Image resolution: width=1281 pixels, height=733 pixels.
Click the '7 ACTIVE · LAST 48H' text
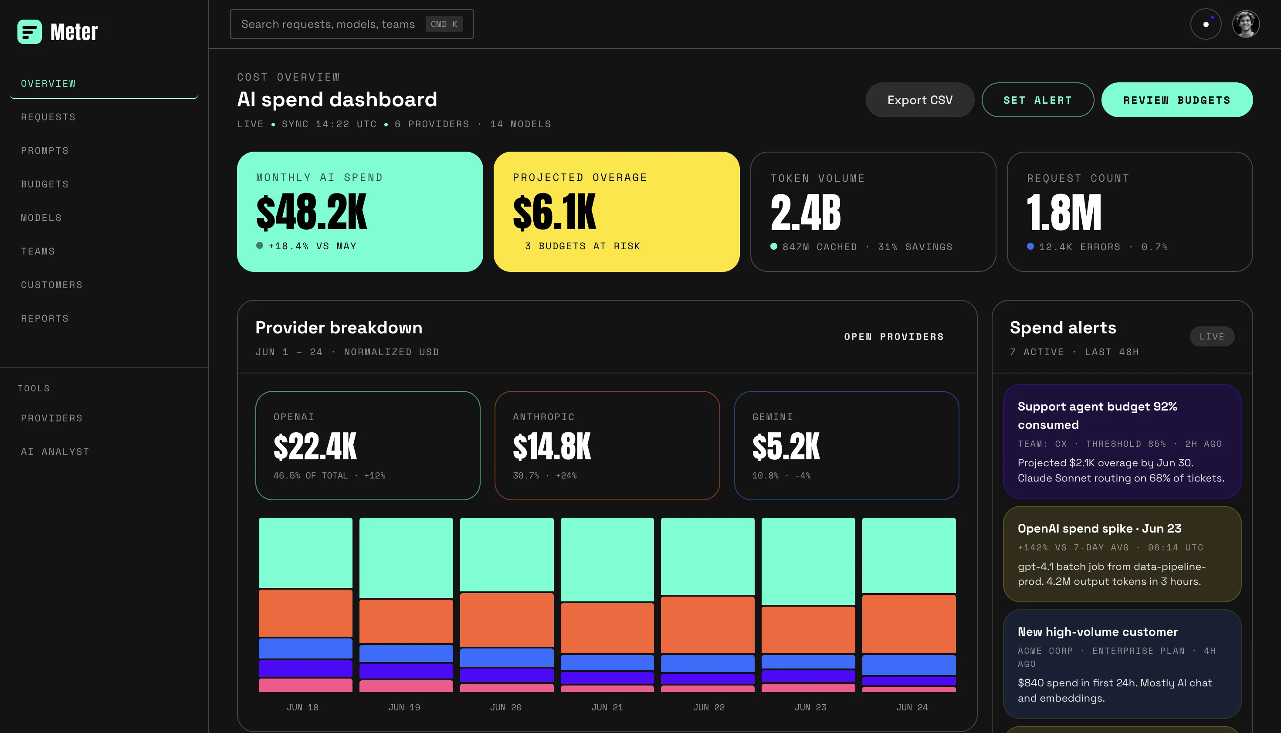(x=1074, y=353)
